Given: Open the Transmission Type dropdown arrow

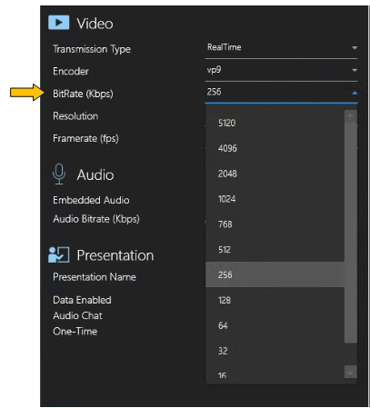Looking at the screenshot, I should click(355, 48).
